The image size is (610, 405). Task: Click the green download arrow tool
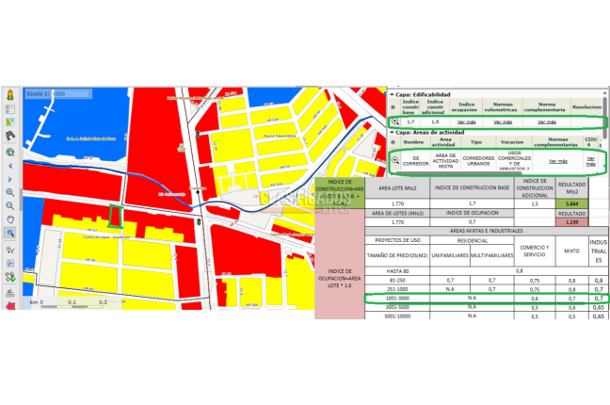coord(10,277)
